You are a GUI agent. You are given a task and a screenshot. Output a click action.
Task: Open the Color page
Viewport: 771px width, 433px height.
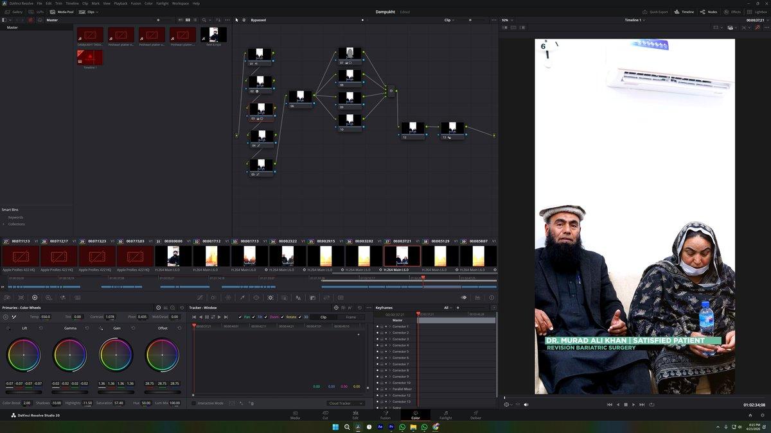(x=415, y=415)
